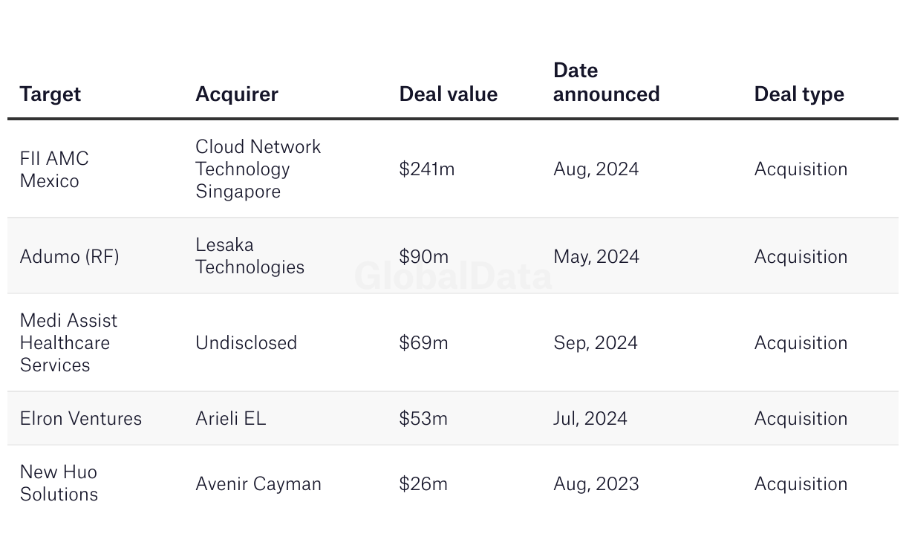Viewport: 906px width, 551px height.
Task: Click the Arieli EL acquirer cell
Action: click(x=231, y=419)
